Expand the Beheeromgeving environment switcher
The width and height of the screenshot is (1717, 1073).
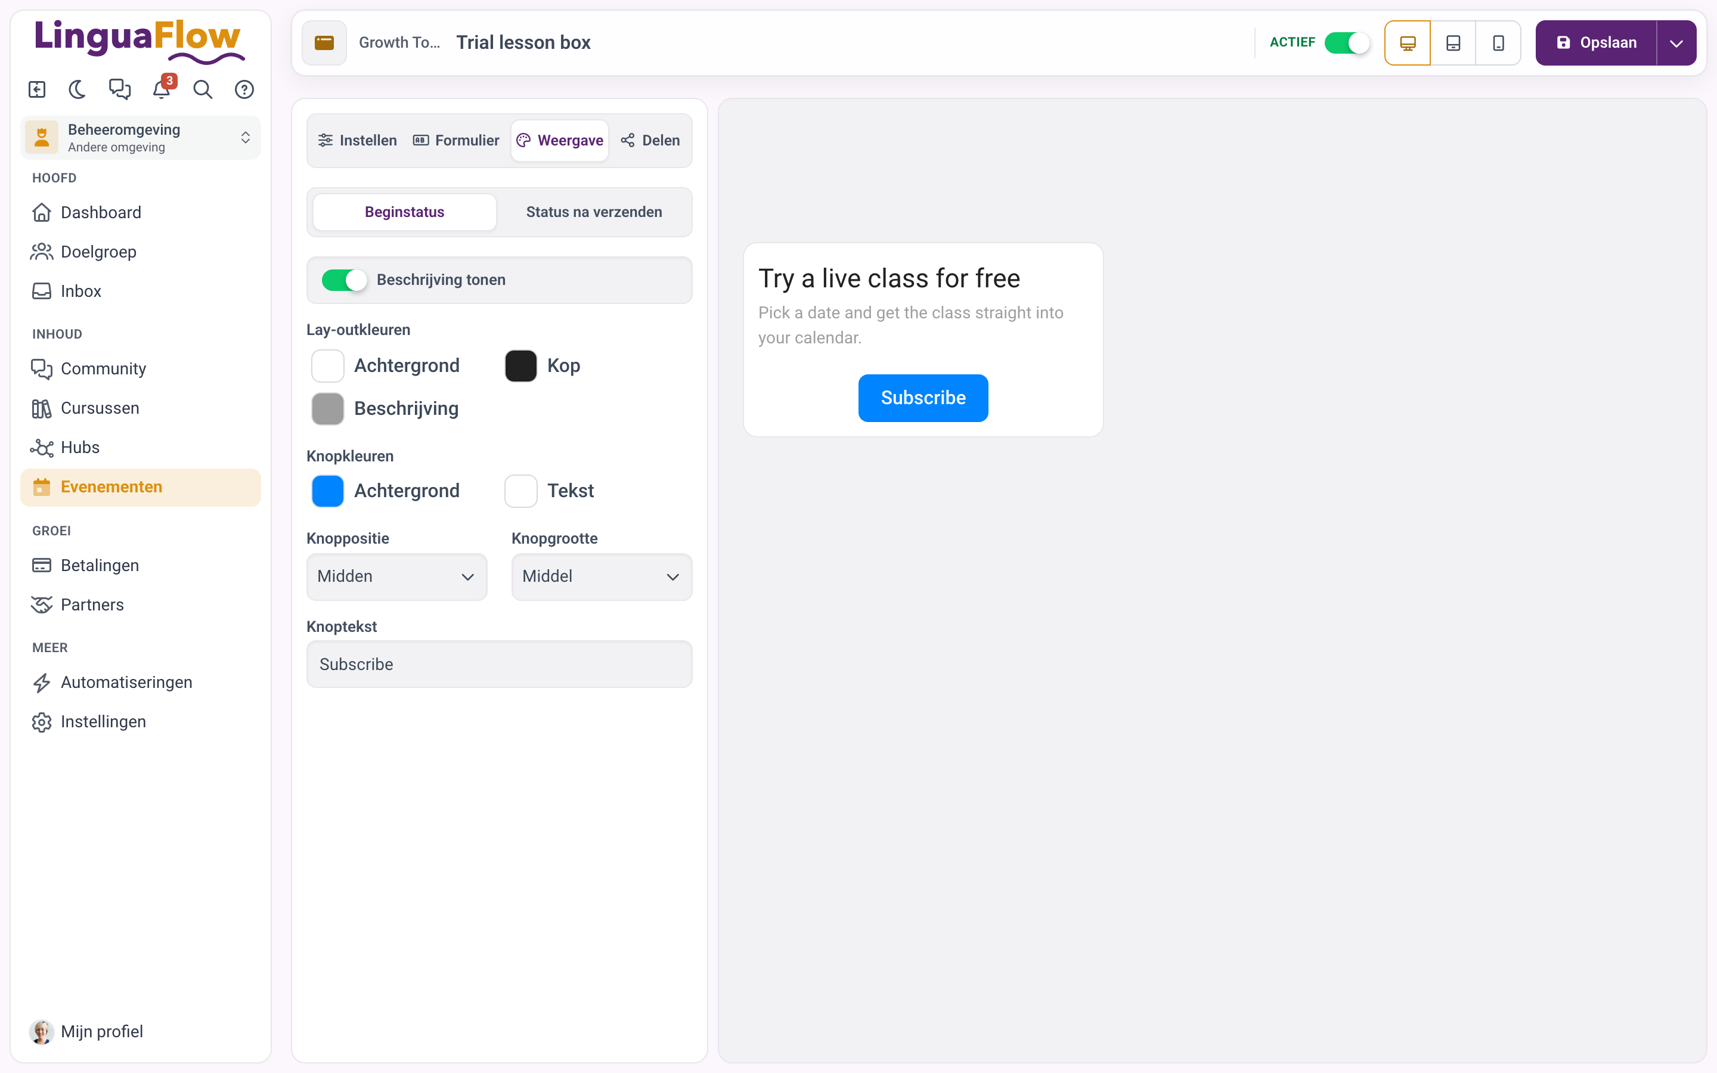[141, 138]
